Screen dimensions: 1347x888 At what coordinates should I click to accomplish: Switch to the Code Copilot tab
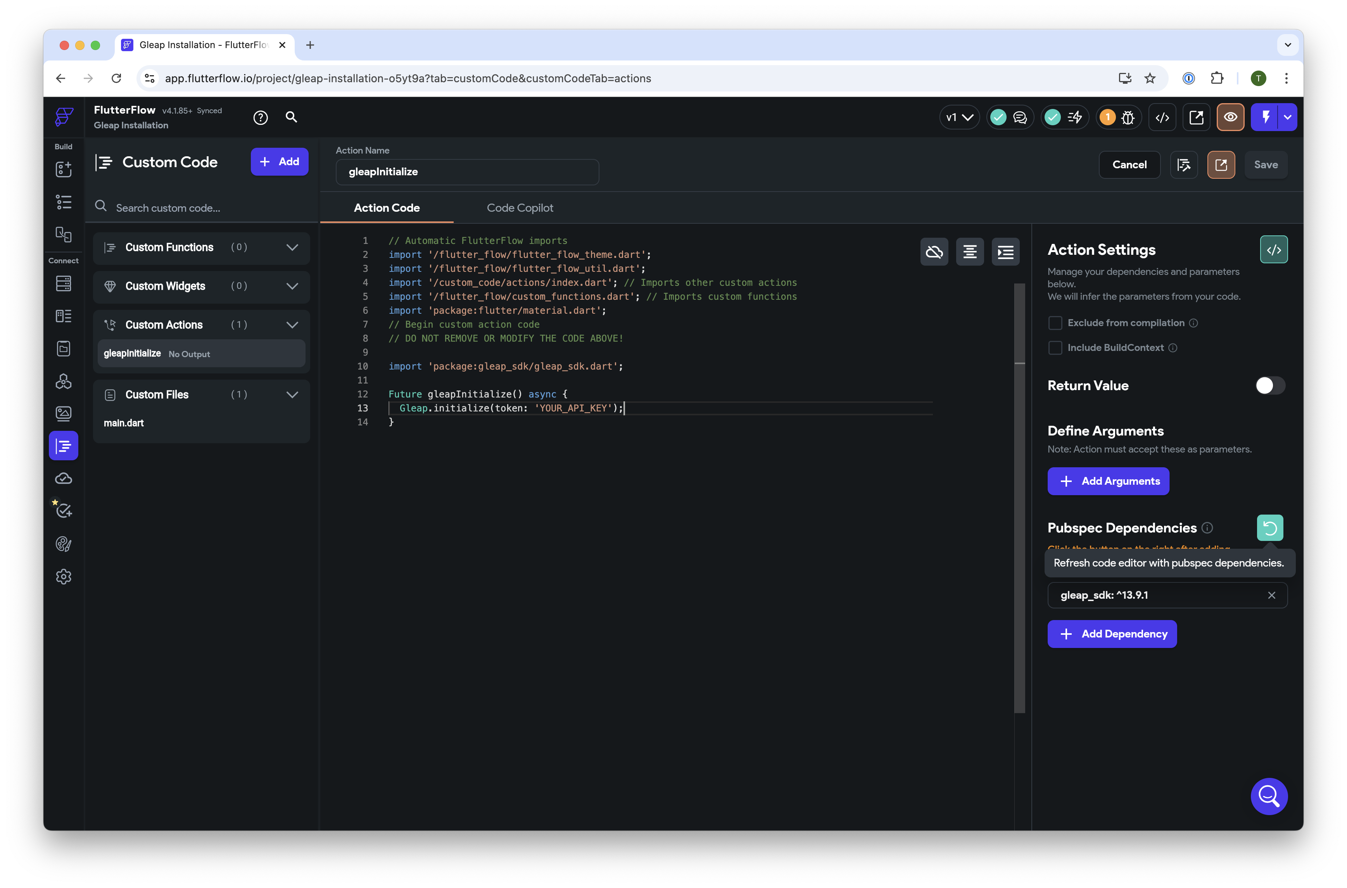pyautogui.click(x=520, y=208)
